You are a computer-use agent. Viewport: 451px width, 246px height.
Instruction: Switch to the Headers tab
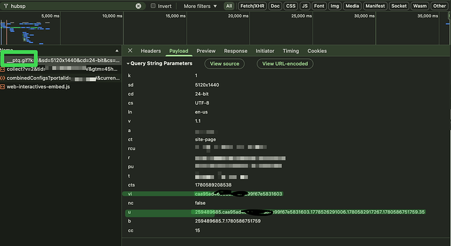coord(151,51)
